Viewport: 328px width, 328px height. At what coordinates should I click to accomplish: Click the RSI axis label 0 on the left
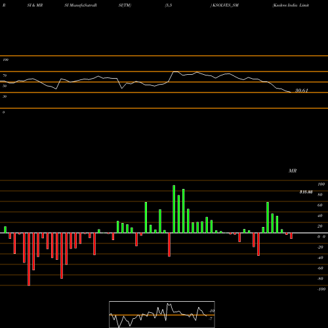3,112
